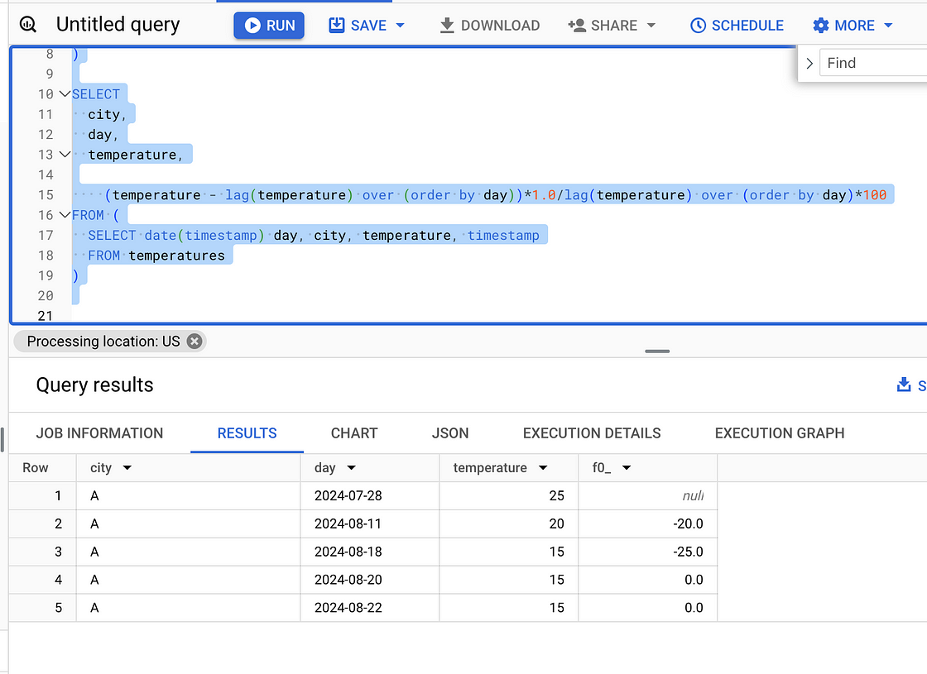Screen dimensions: 927x674
Task: Run the query with the RUN button
Action: 269,26
